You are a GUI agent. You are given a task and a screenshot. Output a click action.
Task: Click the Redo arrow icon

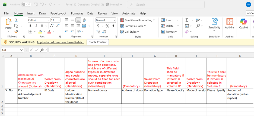(x=50, y=5)
